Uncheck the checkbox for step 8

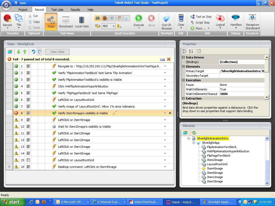28,113
